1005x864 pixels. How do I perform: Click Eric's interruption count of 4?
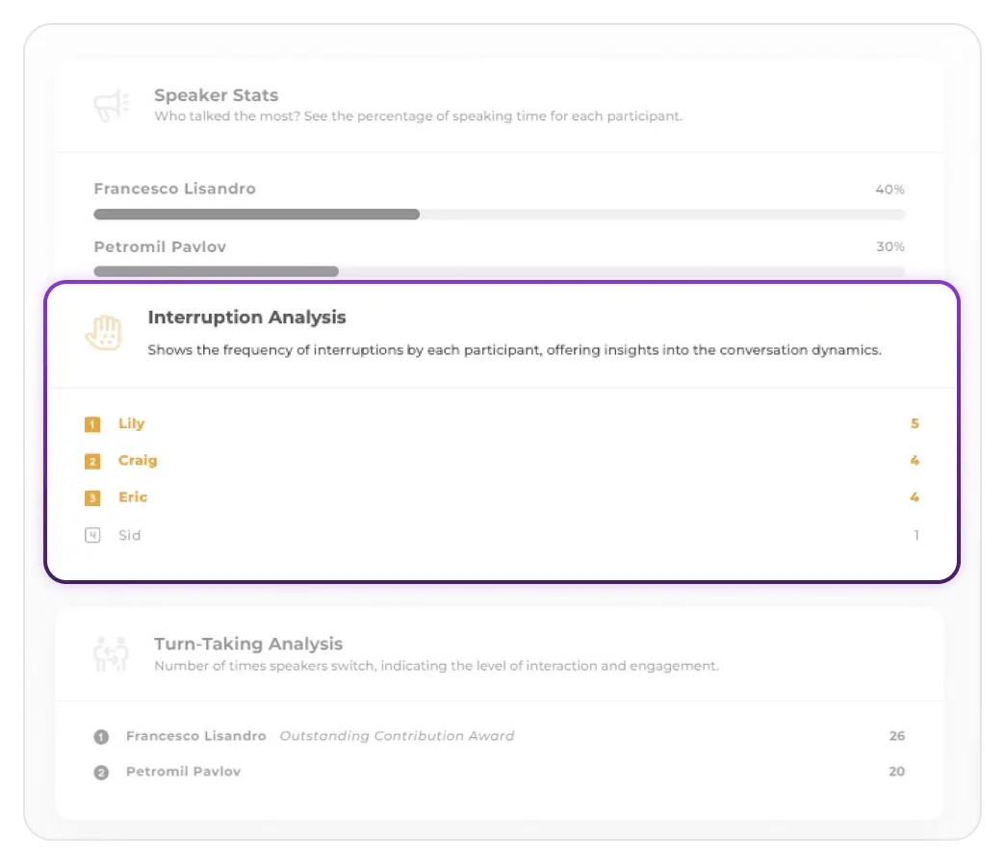tap(915, 497)
